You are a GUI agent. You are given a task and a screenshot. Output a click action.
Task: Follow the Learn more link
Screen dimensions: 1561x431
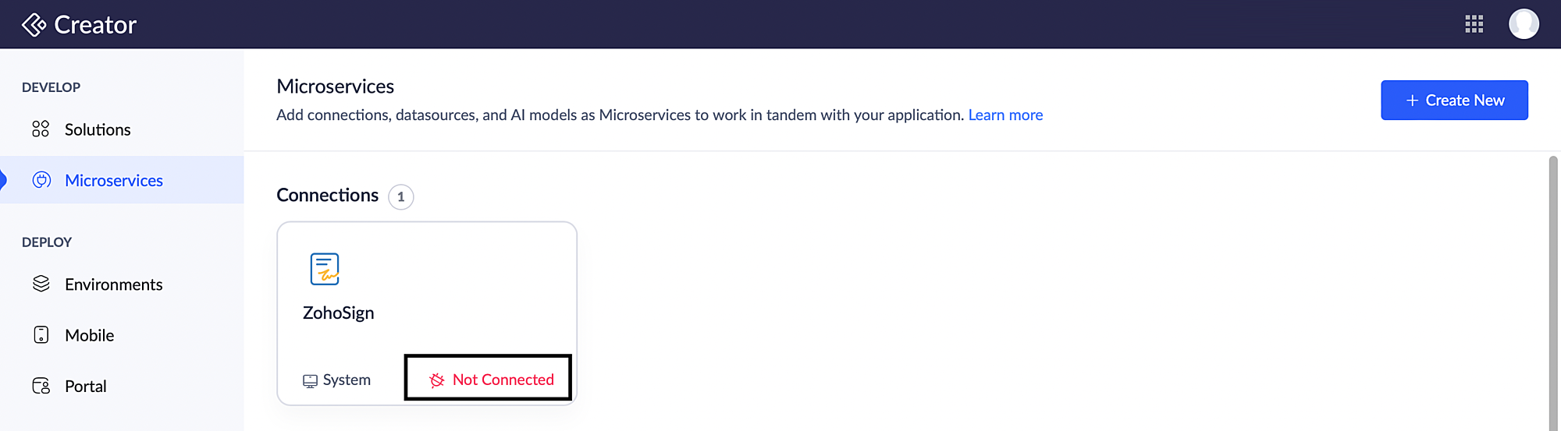point(1005,115)
